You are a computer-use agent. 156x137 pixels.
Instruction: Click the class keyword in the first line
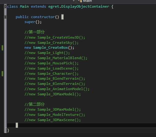pos(13,7)
